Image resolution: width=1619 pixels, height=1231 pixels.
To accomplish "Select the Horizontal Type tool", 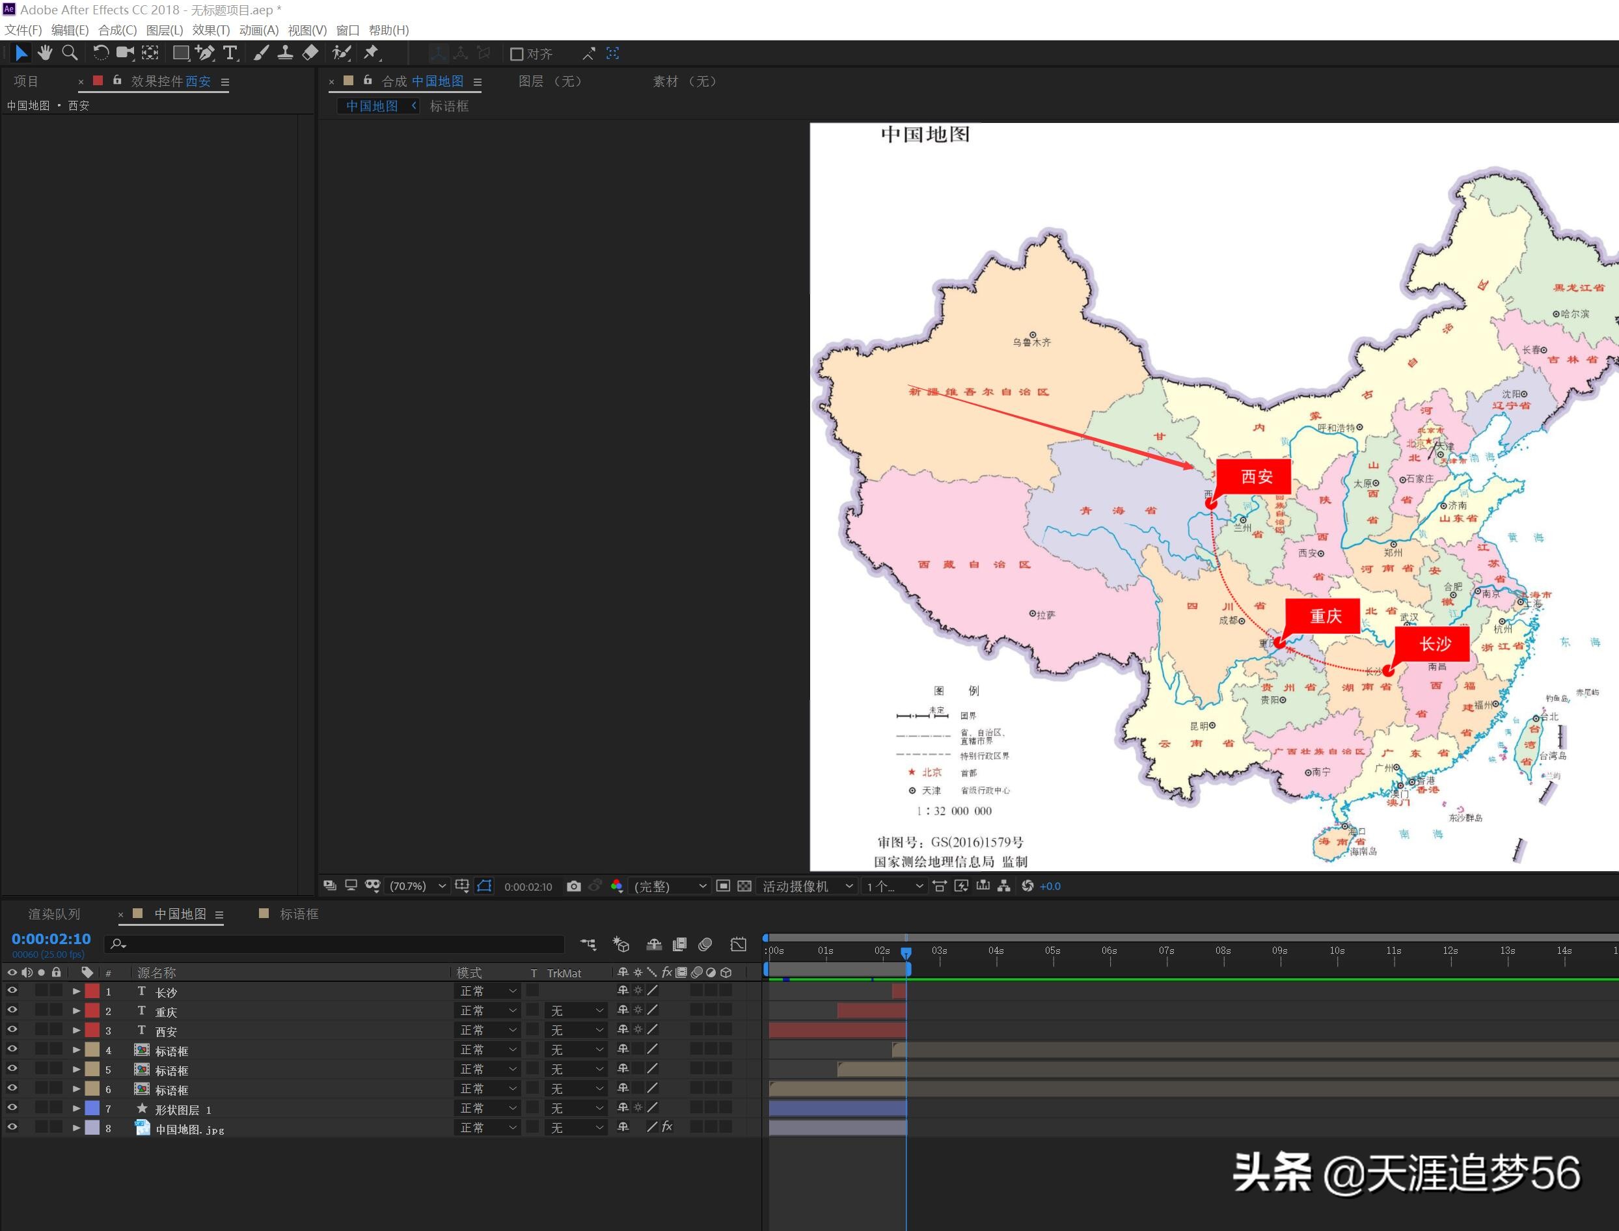I will (230, 53).
